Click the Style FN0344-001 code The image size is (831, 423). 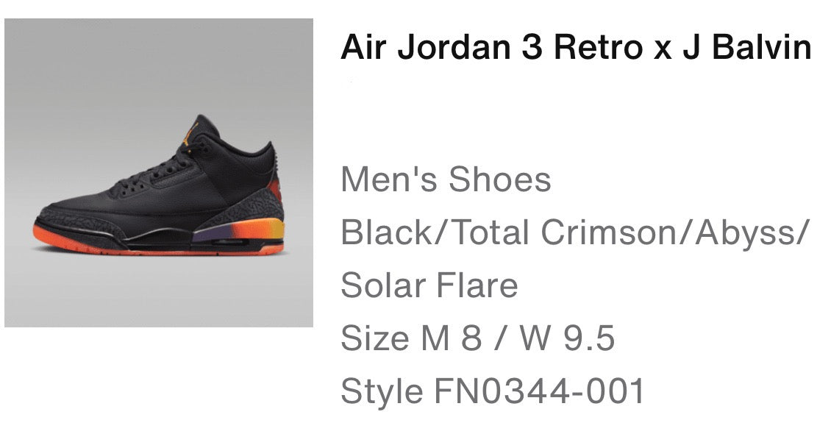pos(492,391)
